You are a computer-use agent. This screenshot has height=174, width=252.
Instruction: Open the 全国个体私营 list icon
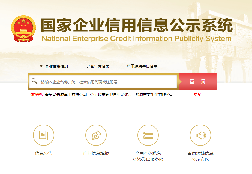(148, 135)
